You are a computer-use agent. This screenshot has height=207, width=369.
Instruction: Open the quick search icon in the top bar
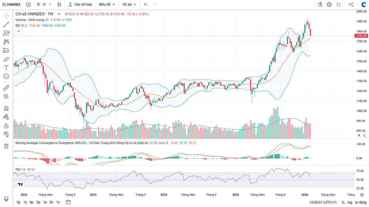(x=320, y=4)
